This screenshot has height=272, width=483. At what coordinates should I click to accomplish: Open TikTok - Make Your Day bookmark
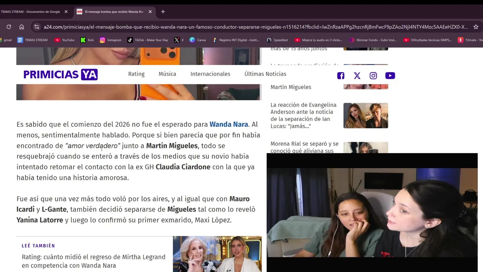point(148,40)
